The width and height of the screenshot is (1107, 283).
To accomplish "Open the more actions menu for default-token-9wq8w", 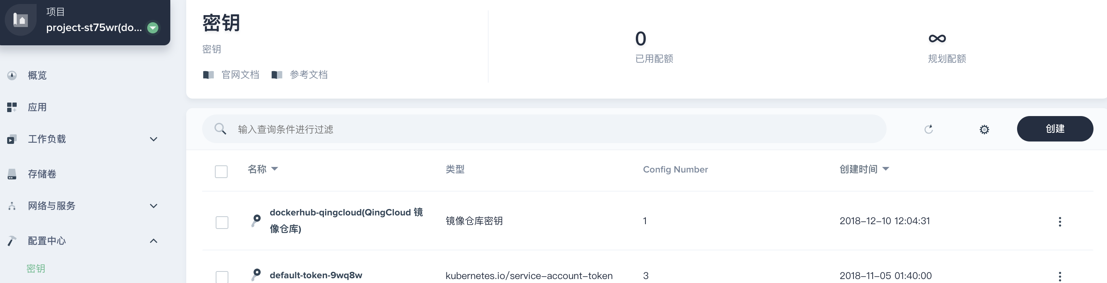I will point(1060,276).
